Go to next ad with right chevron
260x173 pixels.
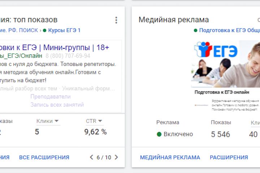[x=116, y=157]
